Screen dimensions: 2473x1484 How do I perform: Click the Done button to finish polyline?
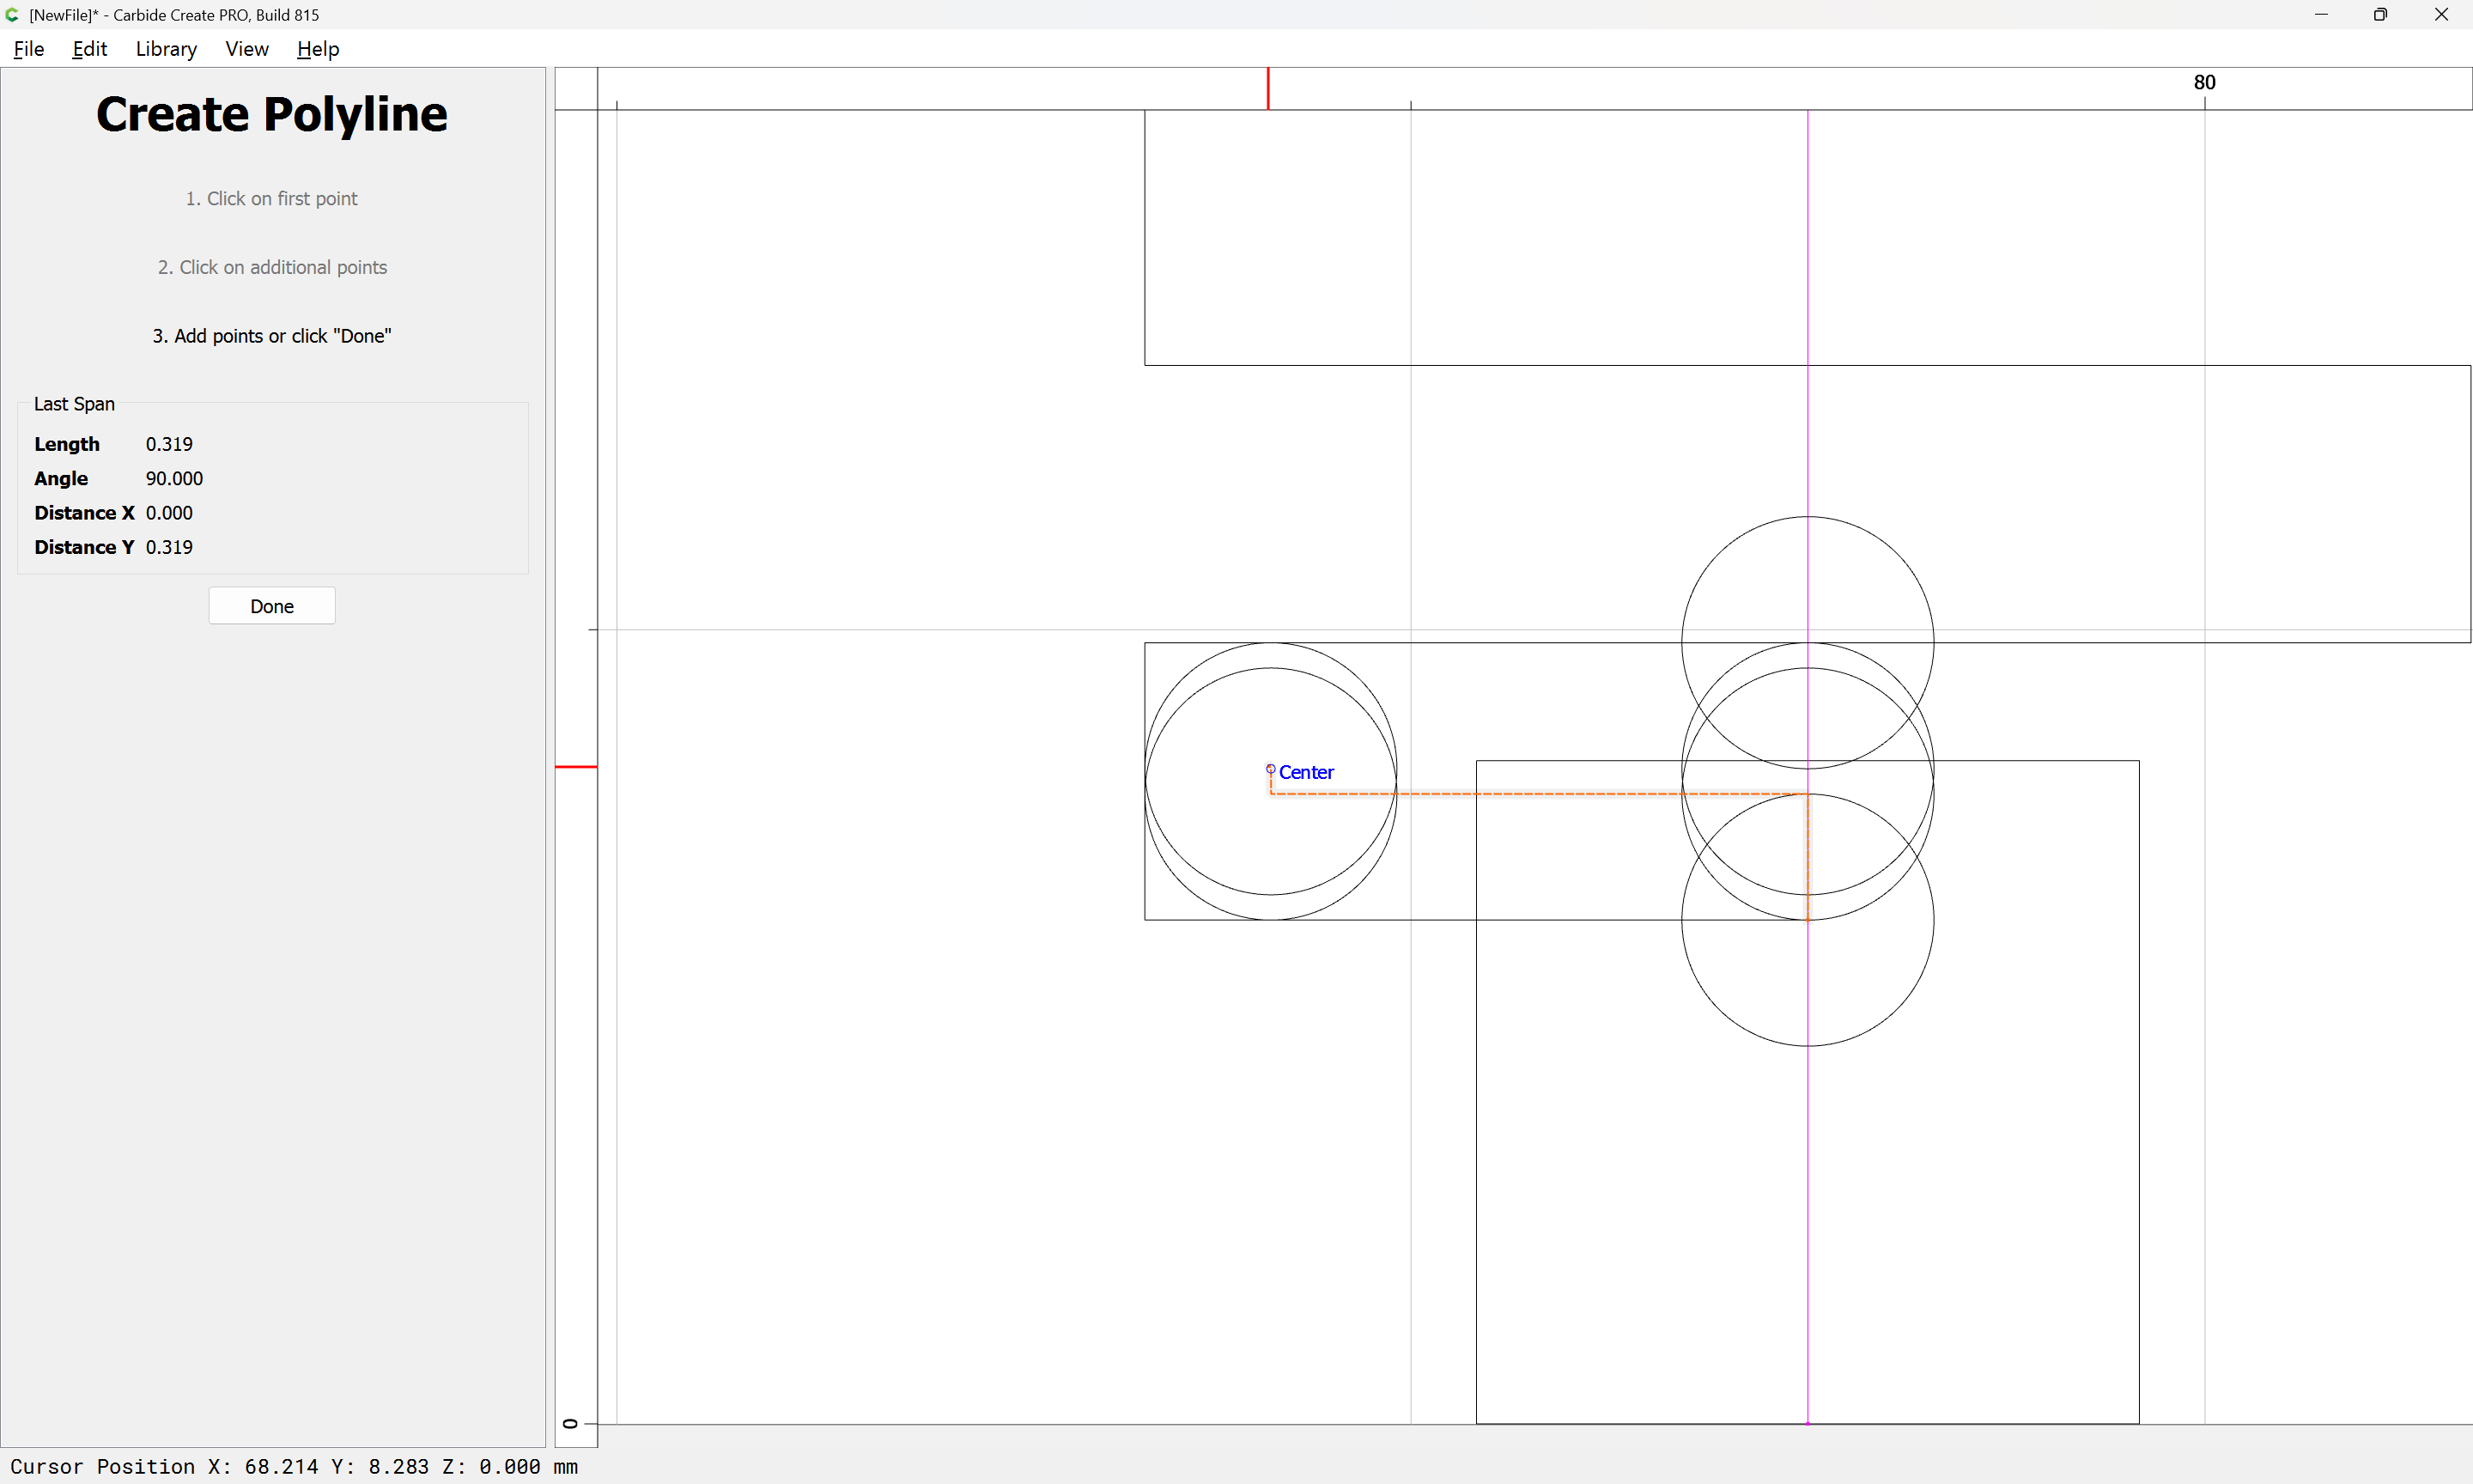[x=272, y=606]
